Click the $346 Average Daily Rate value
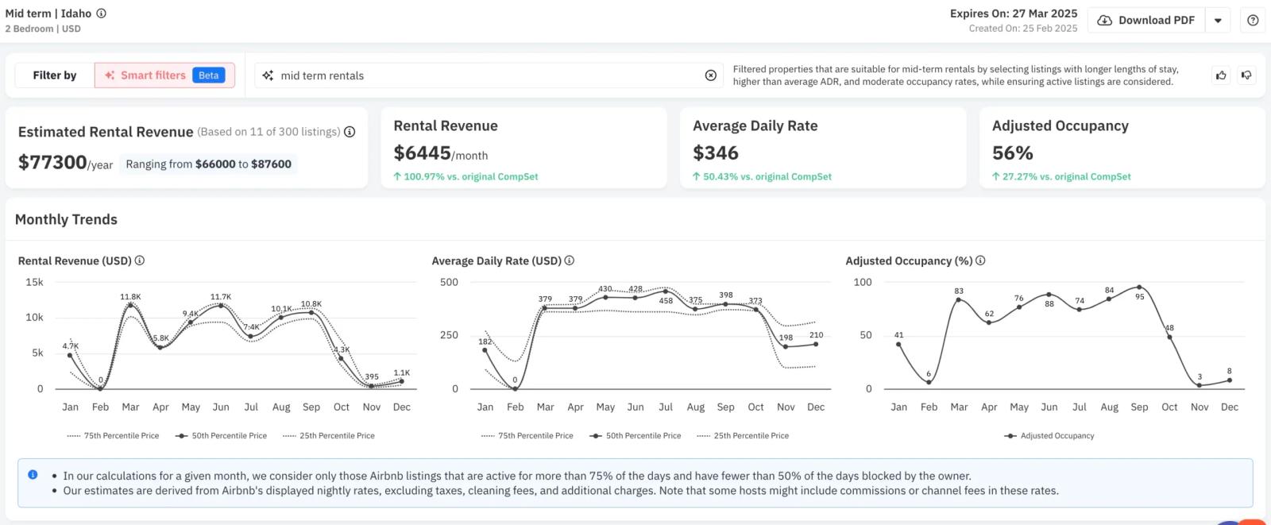The image size is (1271, 525). pyautogui.click(x=716, y=152)
